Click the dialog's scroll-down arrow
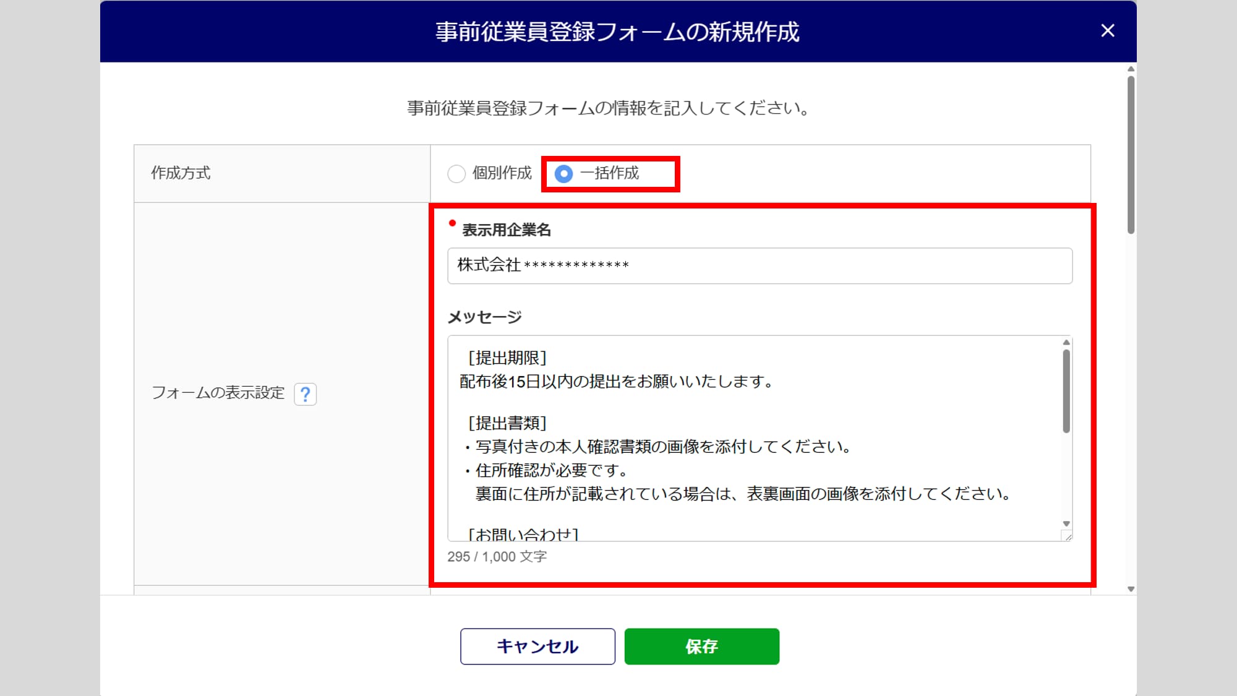 click(x=1131, y=589)
